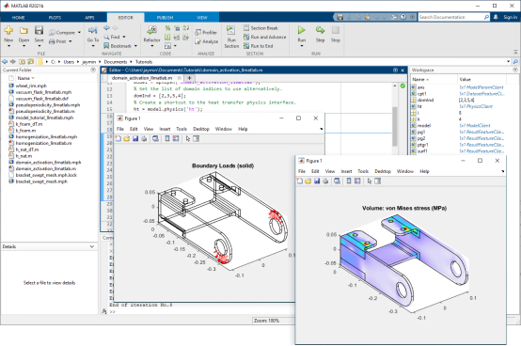Expand the Compare dropdown arrow
This screenshot has width=521, height=346.
coord(79,33)
